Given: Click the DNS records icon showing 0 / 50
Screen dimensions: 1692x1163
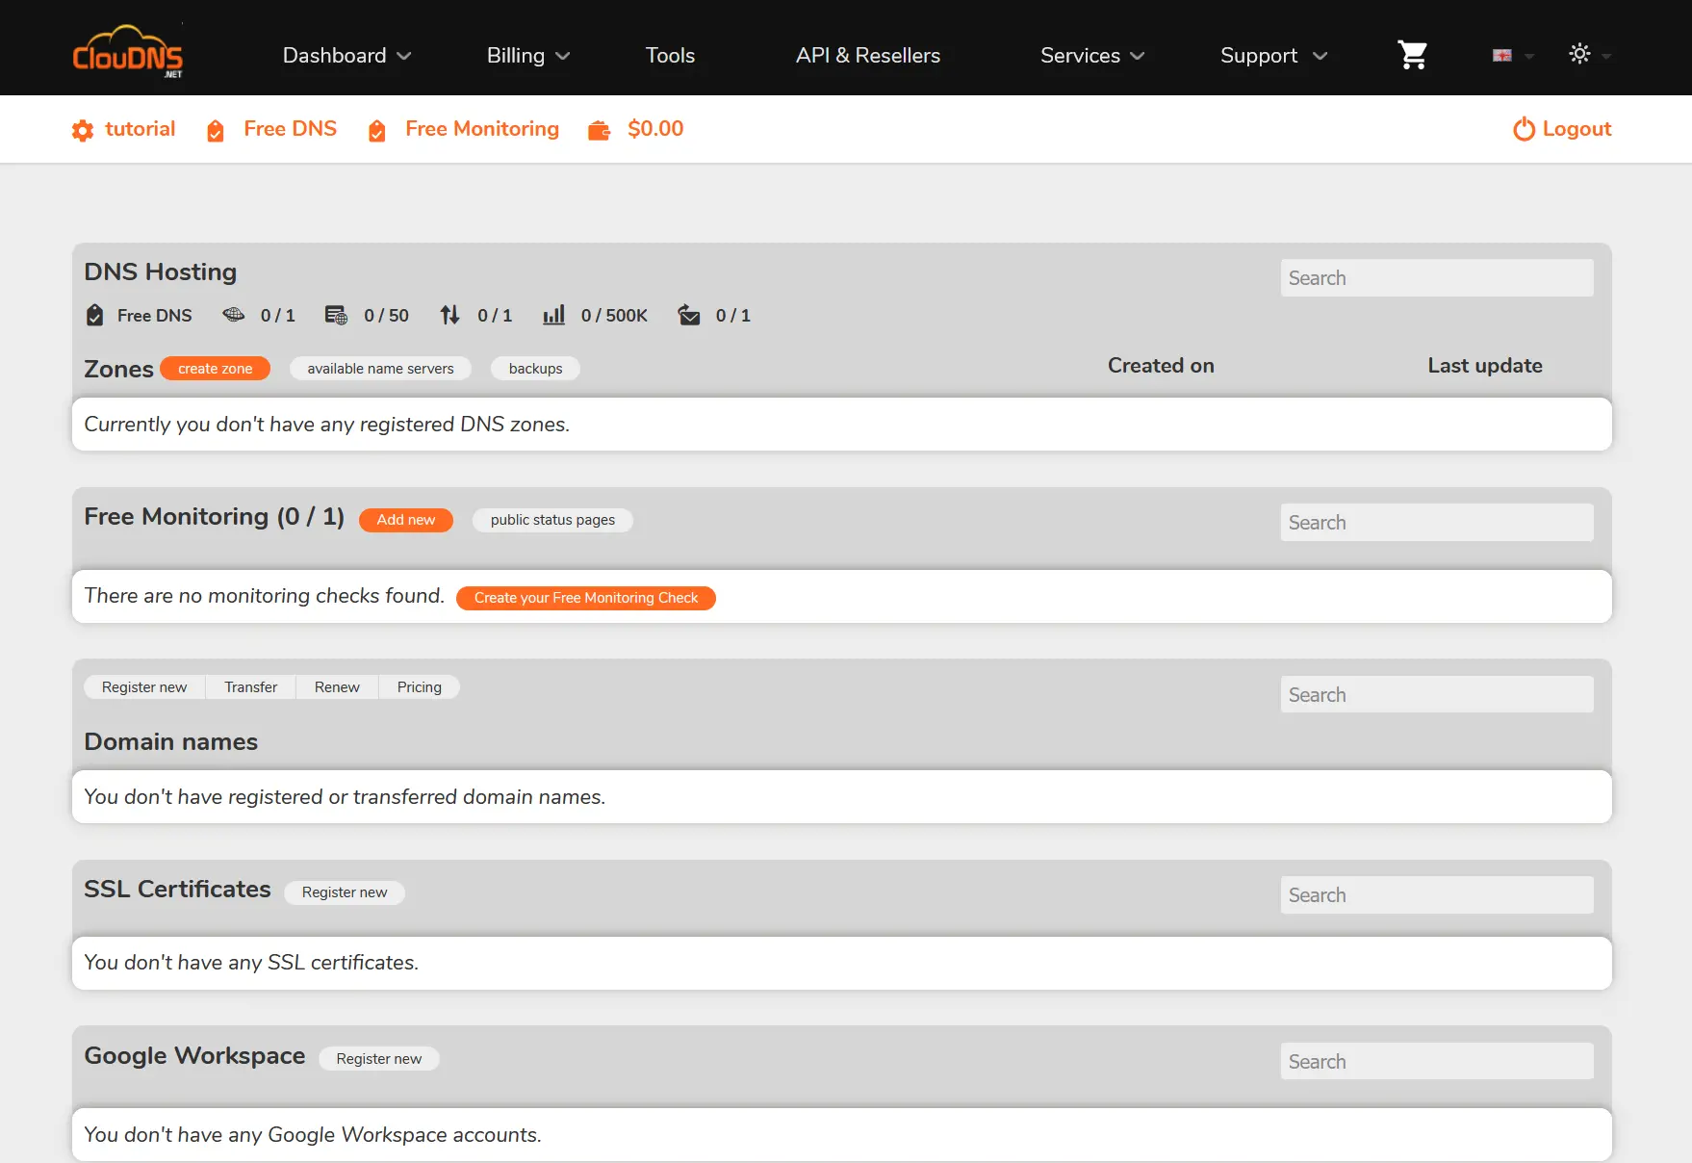Looking at the screenshot, I should (x=336, y=315).
